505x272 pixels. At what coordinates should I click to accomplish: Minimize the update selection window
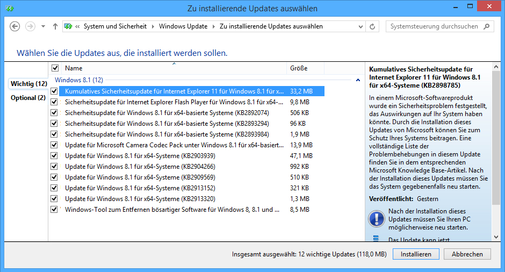click(x=456, y=6)
